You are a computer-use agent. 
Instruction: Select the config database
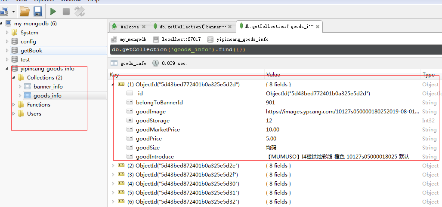pyautogui.click(x=28, y=42)
